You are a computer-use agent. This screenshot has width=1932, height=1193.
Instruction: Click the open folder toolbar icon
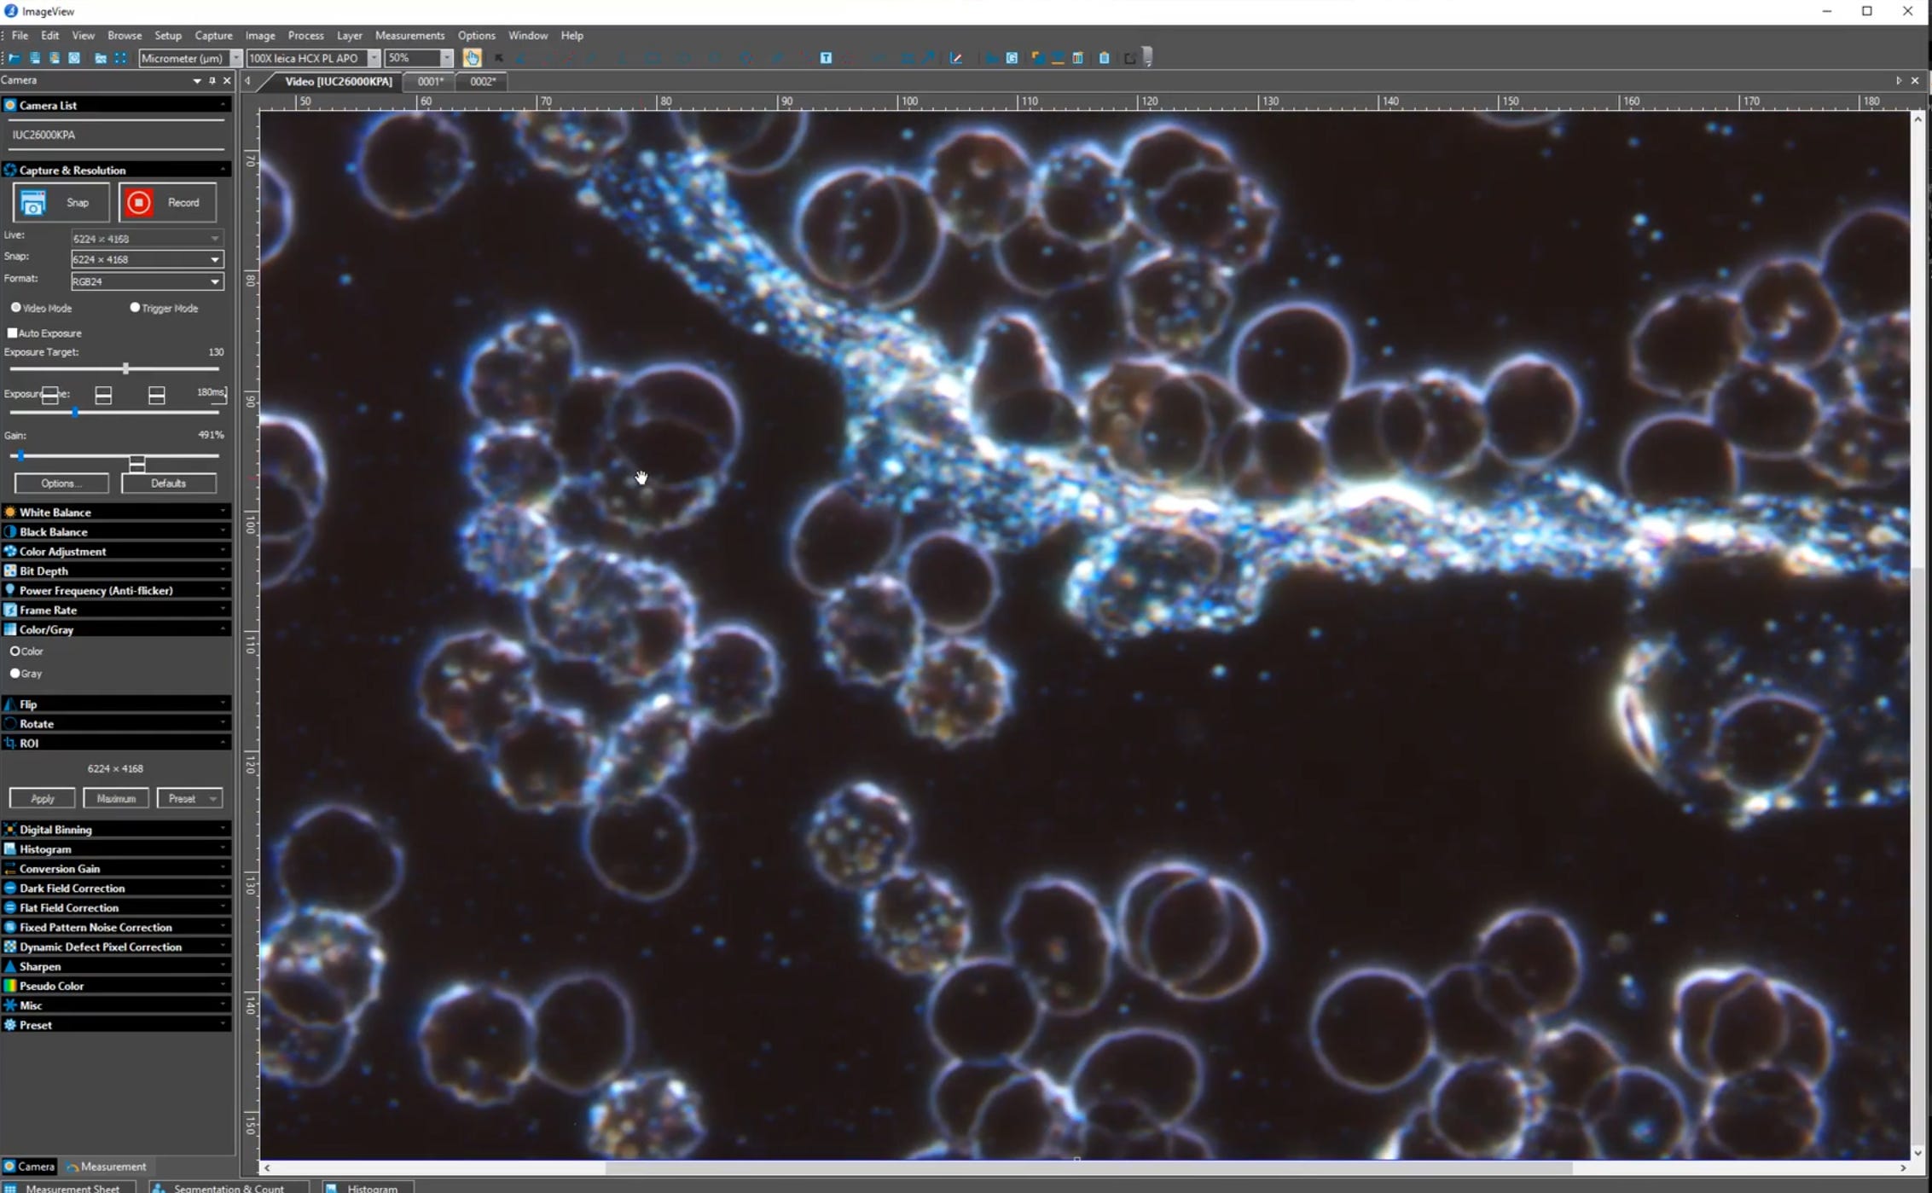click(15, 58)
